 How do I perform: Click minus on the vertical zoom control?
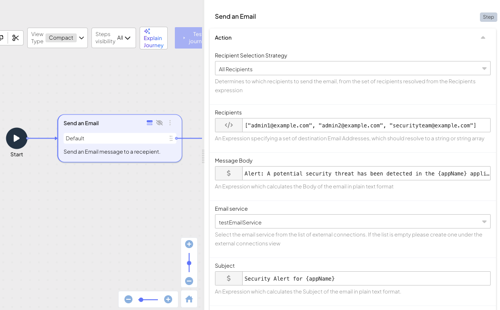(x=189, y=281)
